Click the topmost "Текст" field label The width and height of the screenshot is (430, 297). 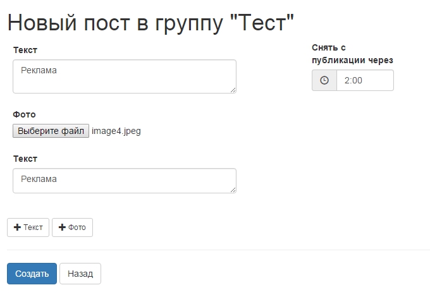point(25,50)
